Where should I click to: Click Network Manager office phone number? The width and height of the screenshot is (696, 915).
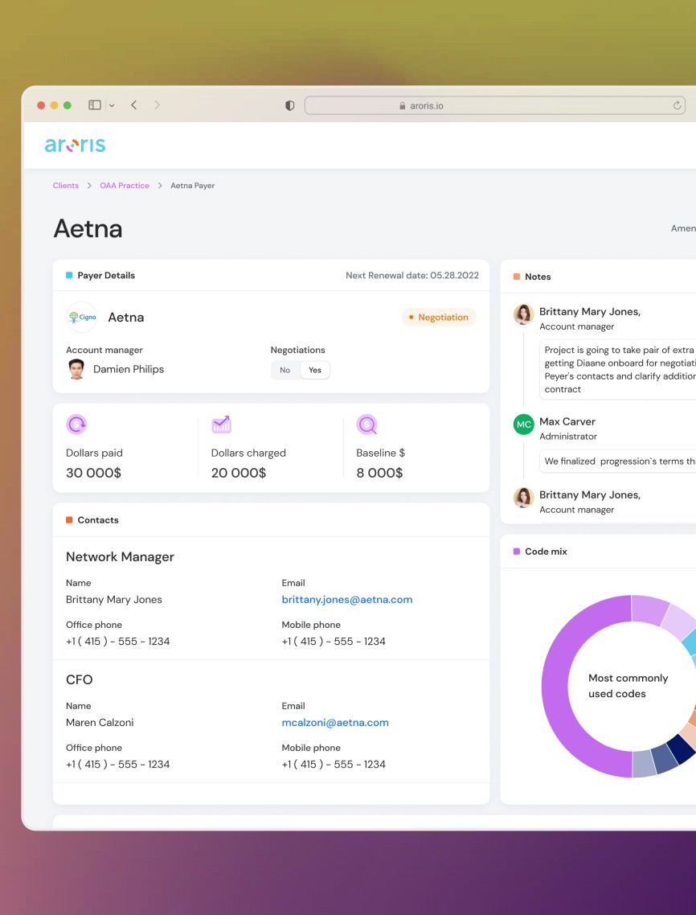click(x=118, y=642)
